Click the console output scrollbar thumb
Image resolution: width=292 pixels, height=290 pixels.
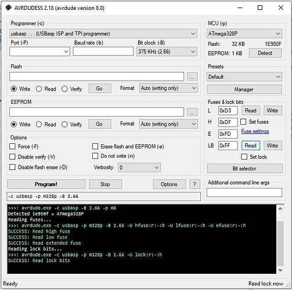(x=280, y=244)
